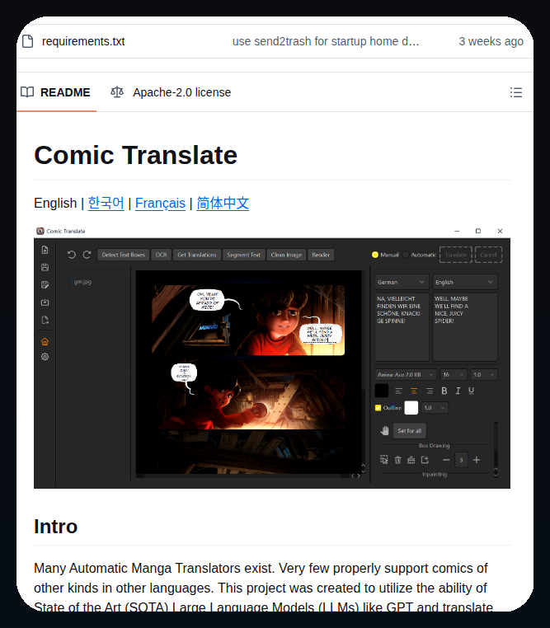Click the new project file icon in sidebar
The height and width of the screenshot is (628, 550).
pos(45,250)
